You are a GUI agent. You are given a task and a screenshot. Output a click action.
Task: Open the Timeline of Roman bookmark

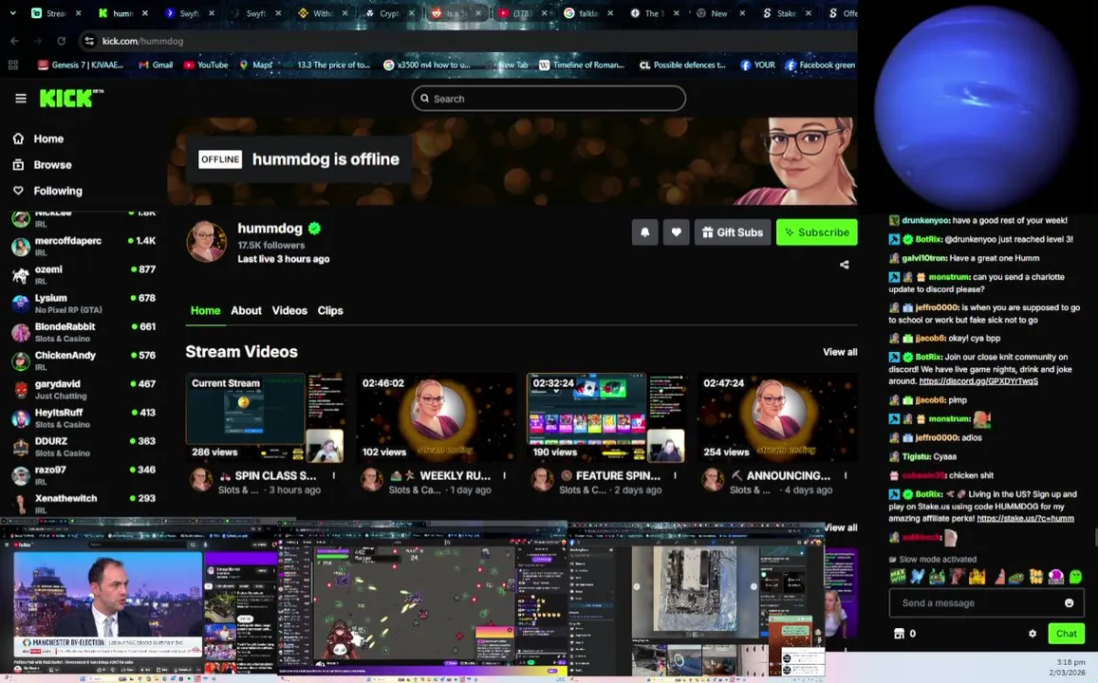(581, 65)
